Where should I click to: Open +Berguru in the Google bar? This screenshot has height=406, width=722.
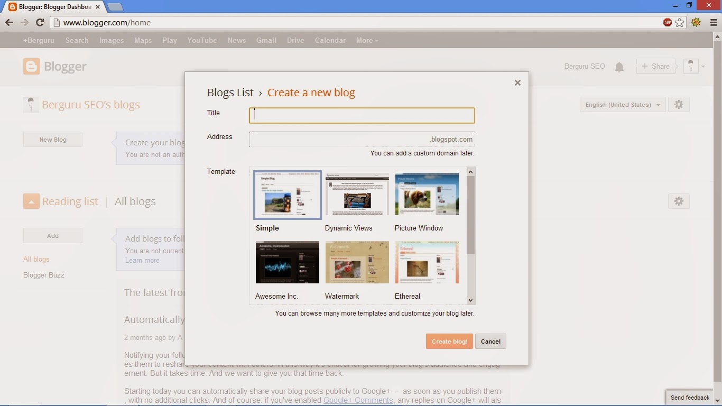pos(39,40)
